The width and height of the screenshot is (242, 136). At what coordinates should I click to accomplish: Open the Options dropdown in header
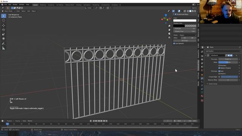195,8
